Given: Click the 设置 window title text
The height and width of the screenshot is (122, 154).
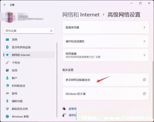Looking at the screenshot, I should tap(12, 5).
